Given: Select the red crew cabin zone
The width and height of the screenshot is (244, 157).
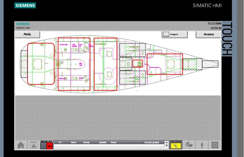Looking at the screenshot, I should point(74,64).
